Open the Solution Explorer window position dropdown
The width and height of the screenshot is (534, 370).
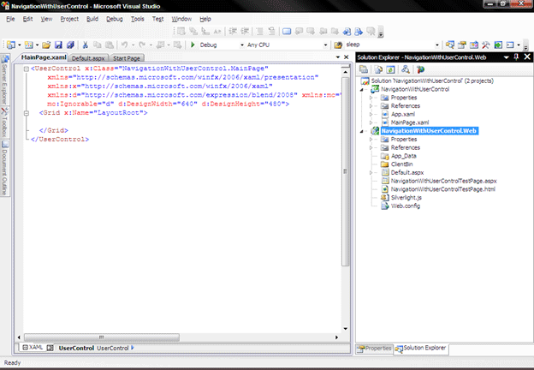506,57
